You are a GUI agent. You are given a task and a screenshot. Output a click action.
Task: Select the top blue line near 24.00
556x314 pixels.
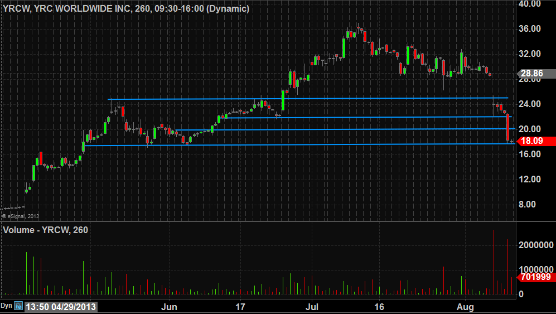click(308, 98)
